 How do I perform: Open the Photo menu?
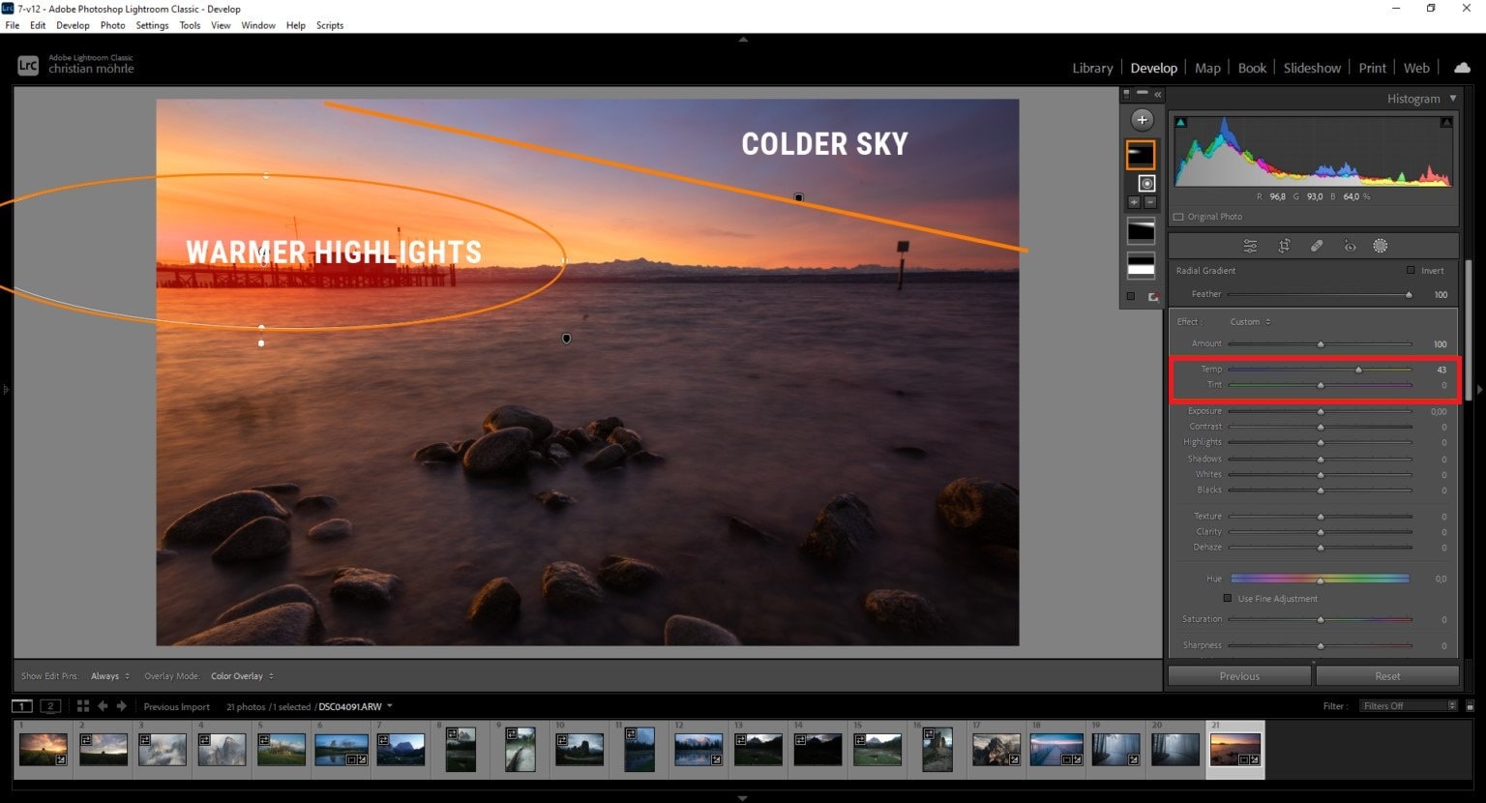[x=113, y=25]
